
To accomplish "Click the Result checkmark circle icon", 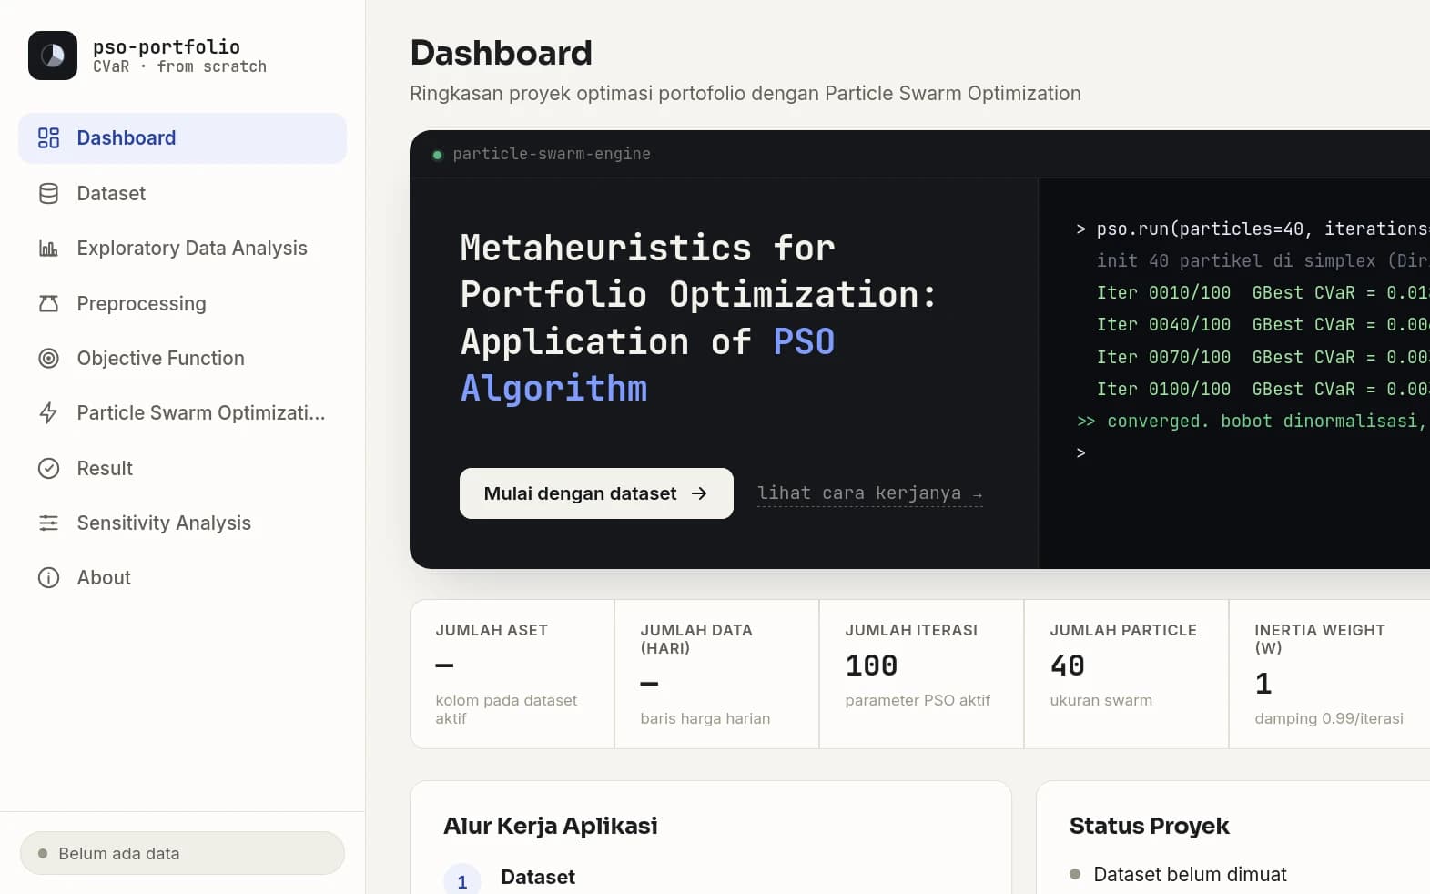I will (x=48, y=468).
